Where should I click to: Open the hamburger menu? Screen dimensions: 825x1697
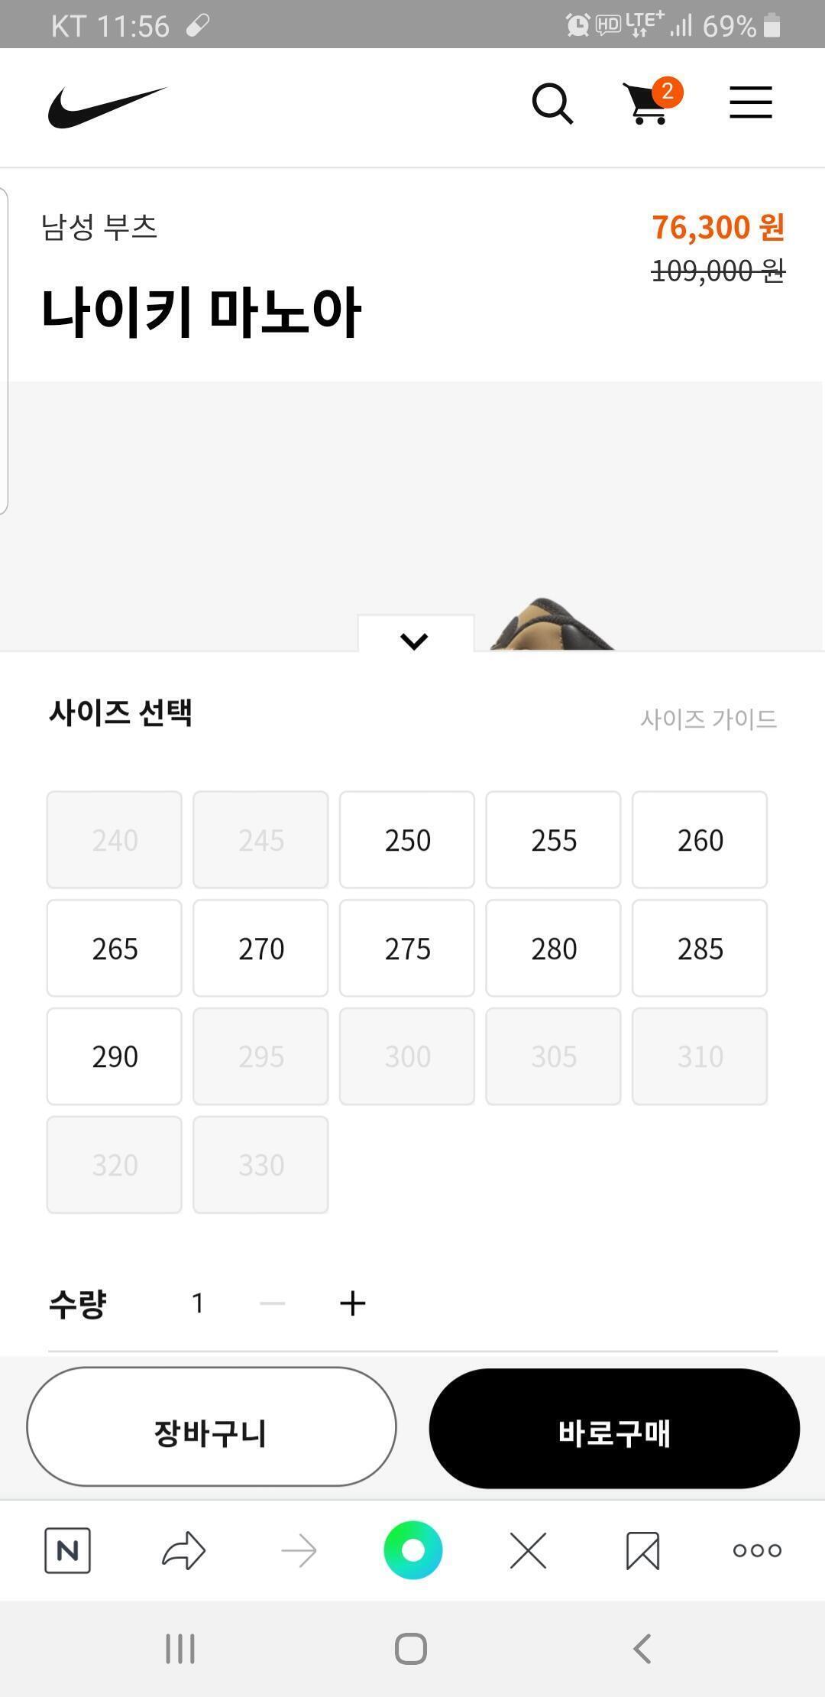pyautogui.click(x=750, y=103)
